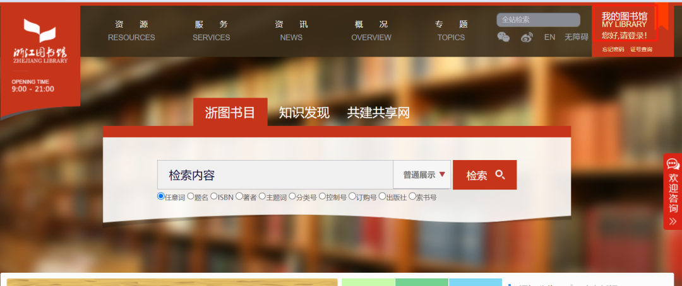The image size is (682, 286).
Task: Open the 服务 SERVICES menu
Action: tap(211, 30)
